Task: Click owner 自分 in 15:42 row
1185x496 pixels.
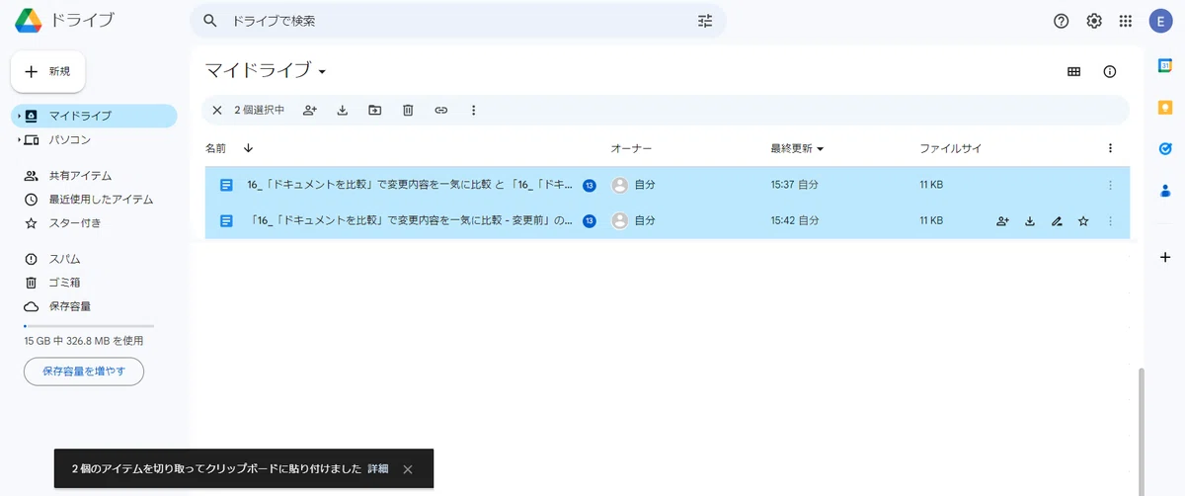Action: pos(645,221)
